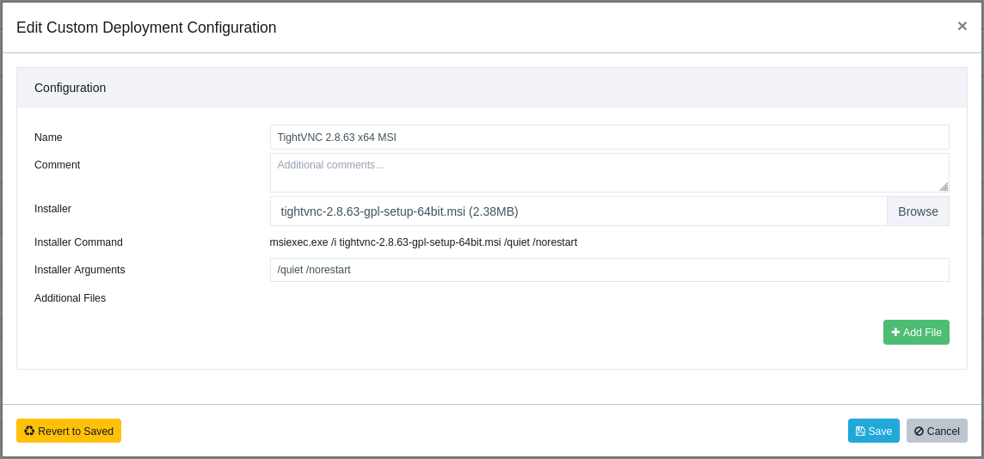The width and height of the screenshot is (984, 459).
Task: Click the ban circle icon on Cancel
Action: (919, 431)
